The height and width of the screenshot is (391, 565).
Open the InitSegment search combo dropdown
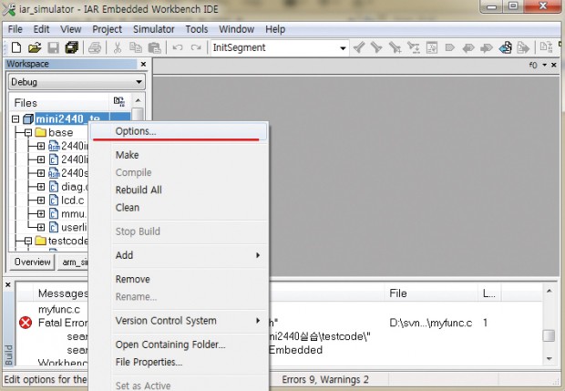343,47
